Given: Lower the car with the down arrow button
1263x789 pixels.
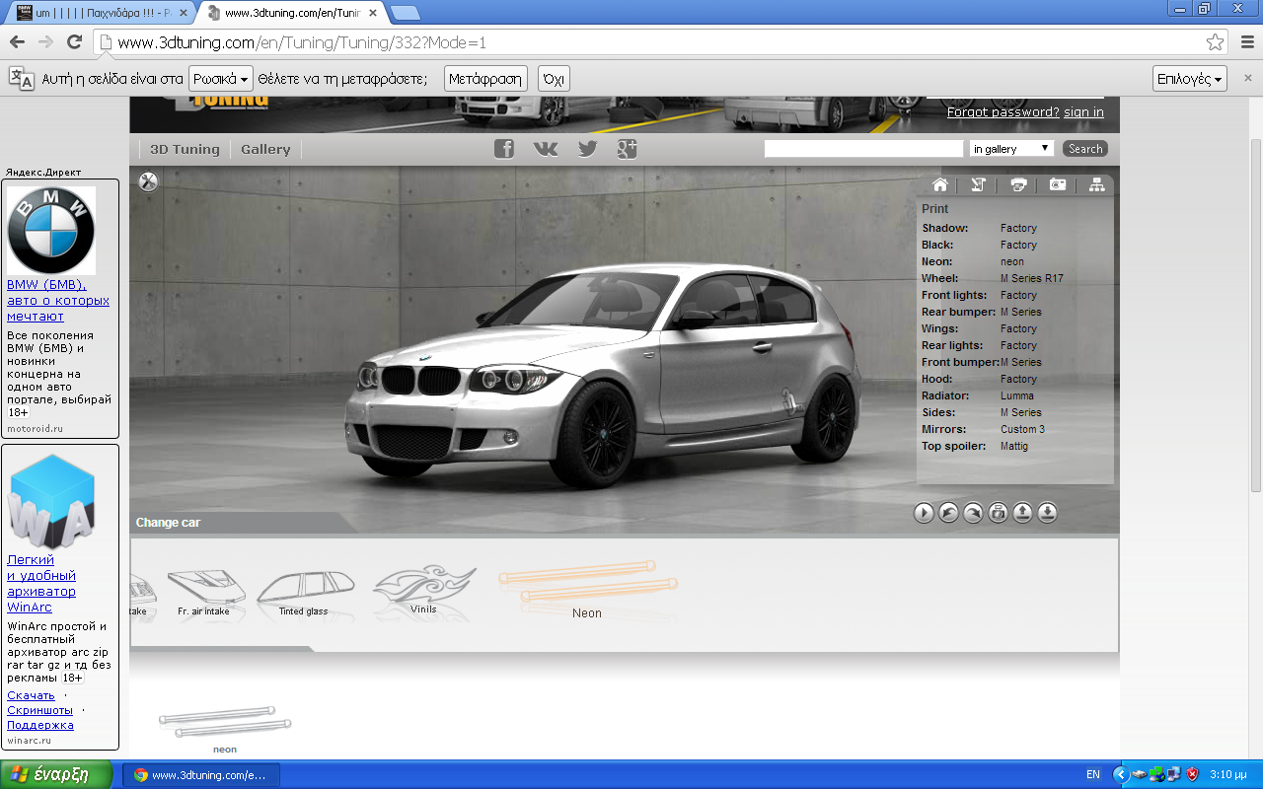Looking at the screenshot, I should pyautogui.click(x=1047, y=513).
